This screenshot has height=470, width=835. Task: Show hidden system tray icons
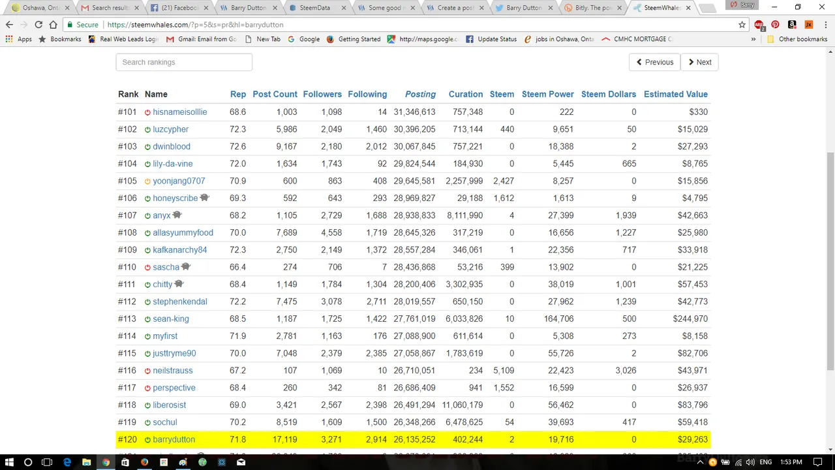tap(701, 462)
